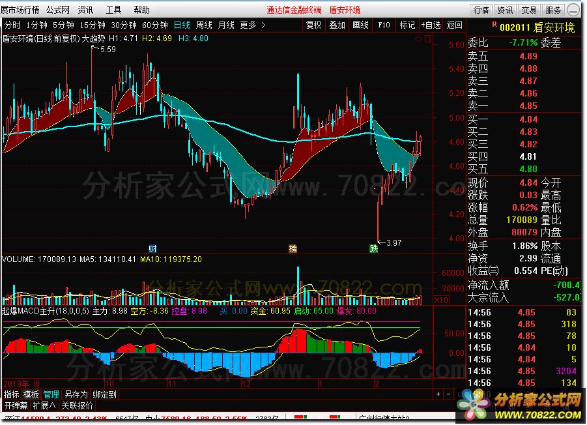Click the X10 volume scale icon

[441, 300]
